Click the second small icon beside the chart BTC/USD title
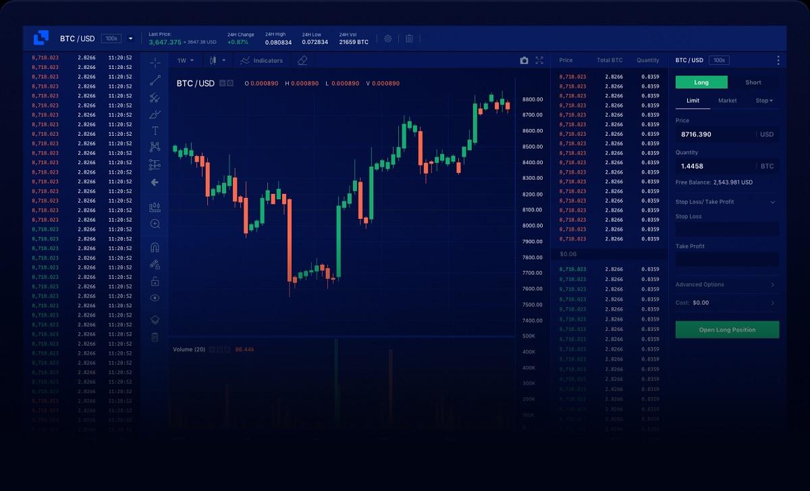The height and width of the screenshot is (491, 810). point(230,83)
